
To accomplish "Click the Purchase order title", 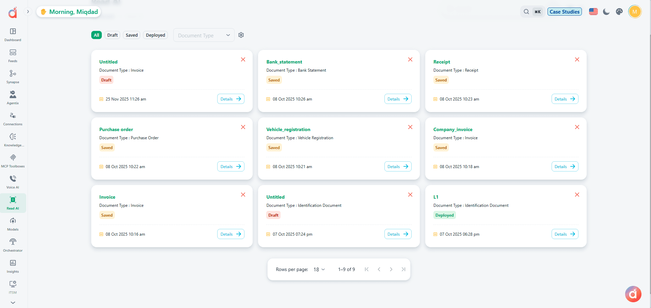I will (116, 129).
